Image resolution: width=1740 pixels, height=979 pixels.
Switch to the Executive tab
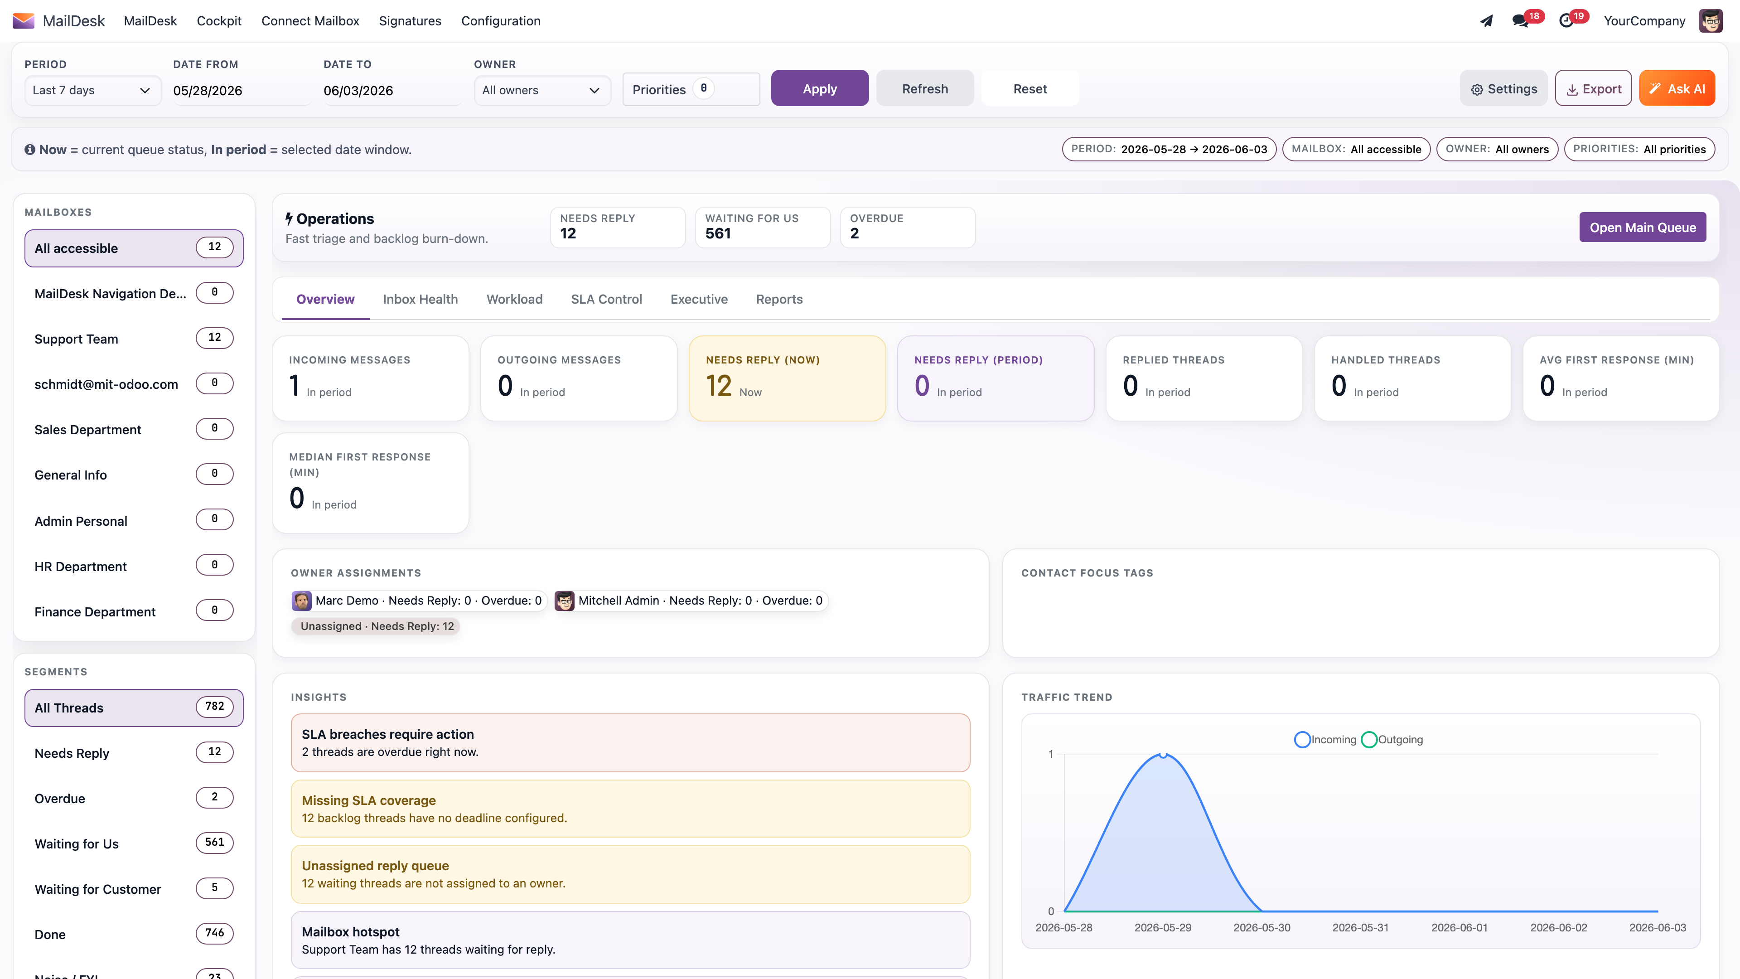(x=698, y=299)
